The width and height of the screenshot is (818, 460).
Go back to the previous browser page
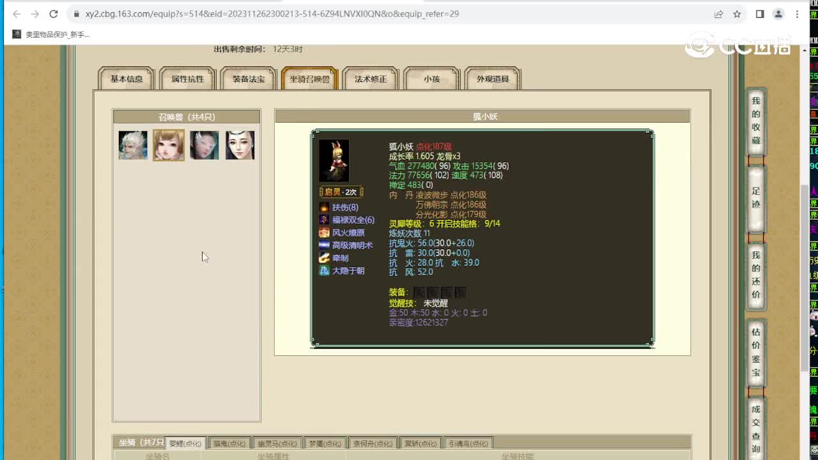pyautogui.click(x=17, y=13)
